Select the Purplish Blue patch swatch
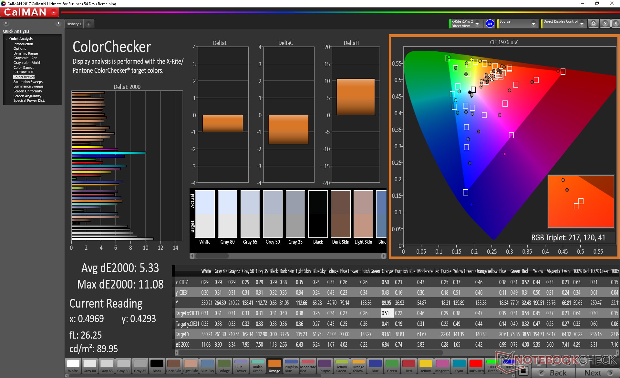 point(291,366)
